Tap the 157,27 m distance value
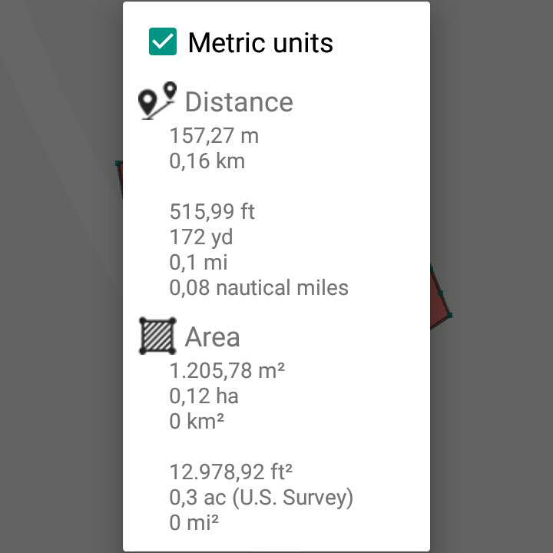The width and height of the screenshot is (553, 553). coord(214,136)
